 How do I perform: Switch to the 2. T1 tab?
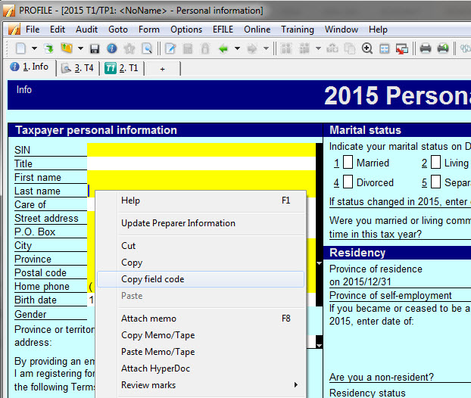tap(121, 68)
